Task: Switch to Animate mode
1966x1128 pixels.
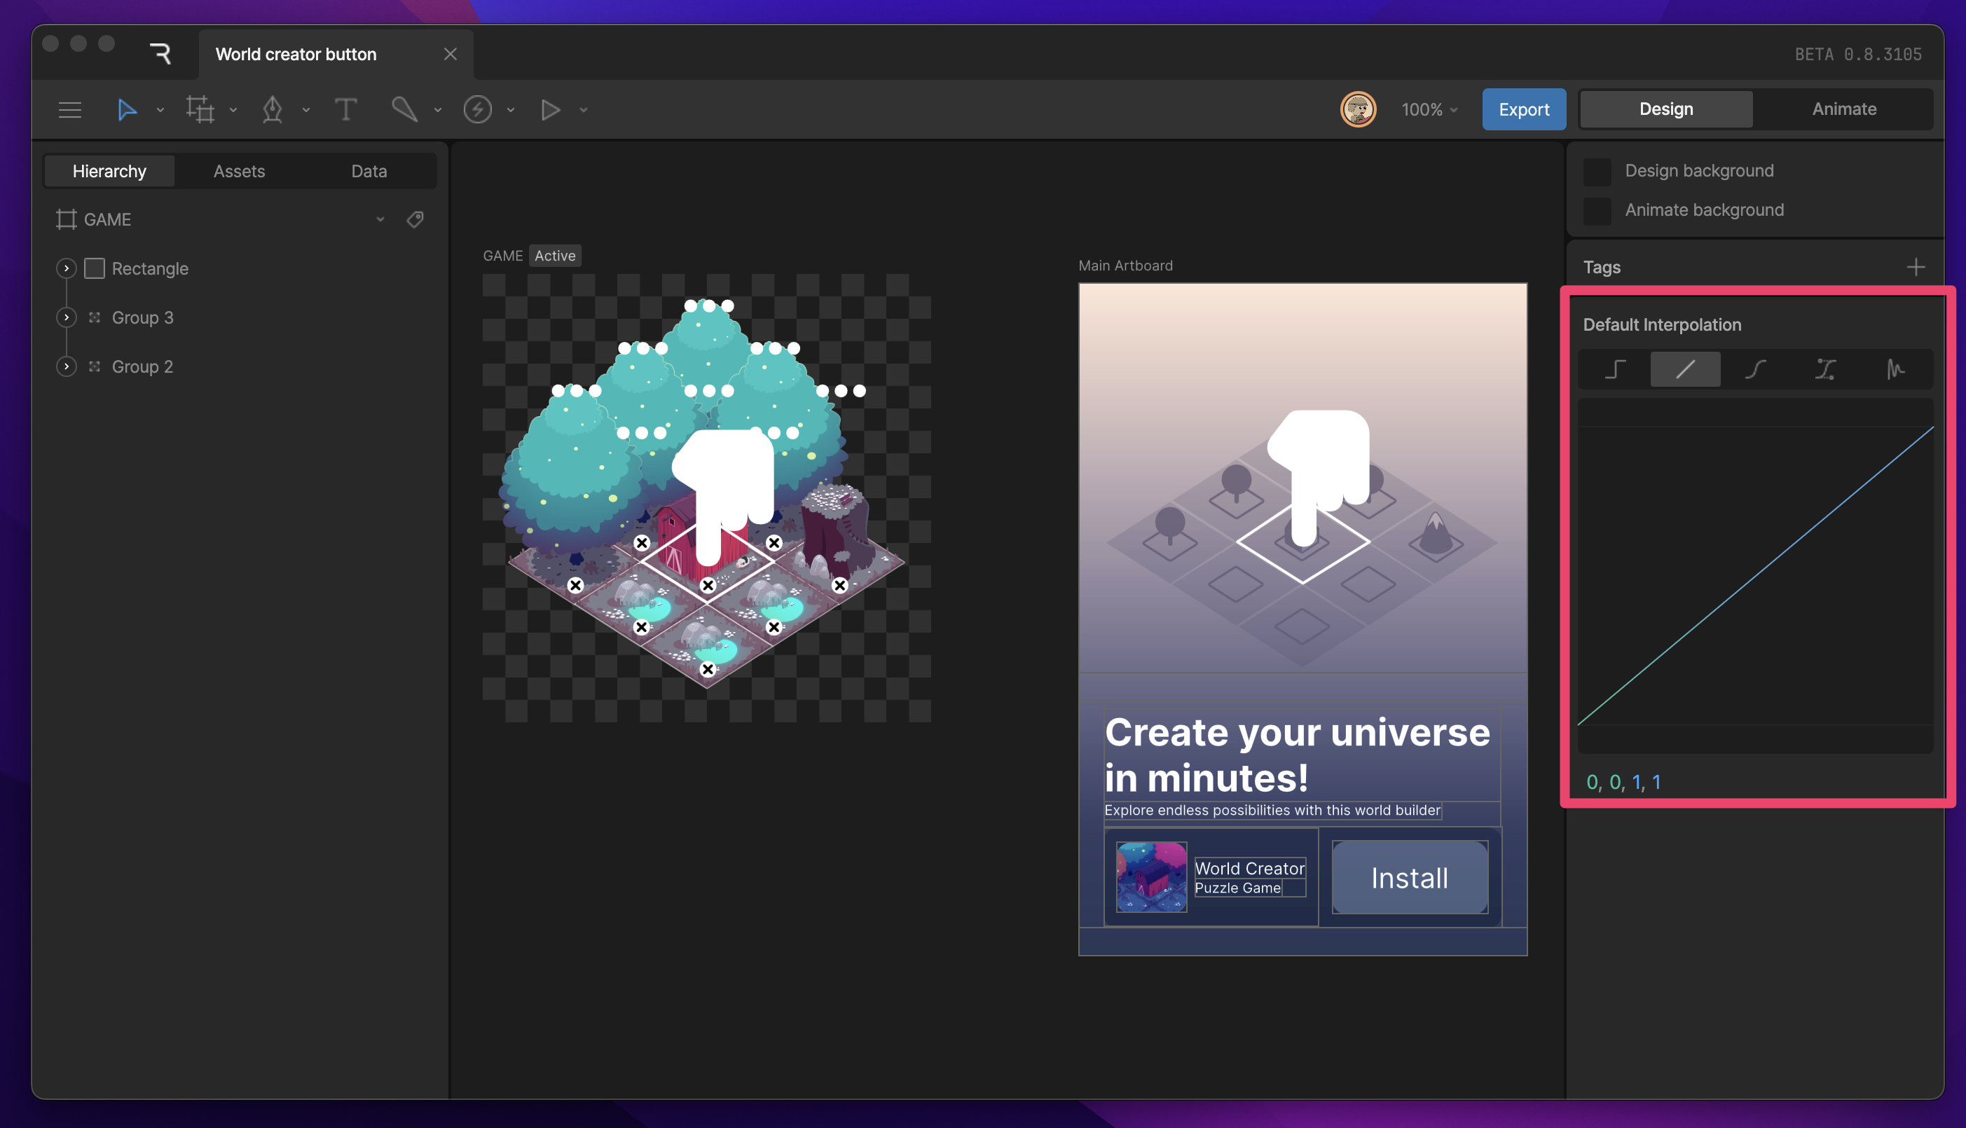Action: tap(1843, 109)
